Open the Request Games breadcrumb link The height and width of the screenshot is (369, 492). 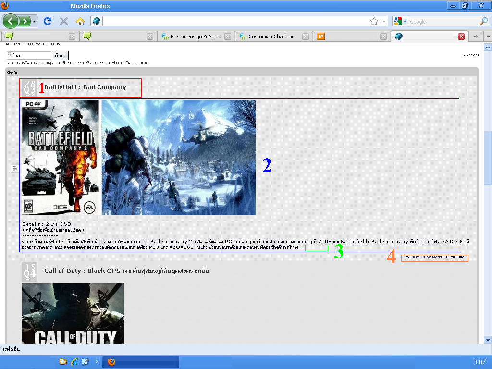84,63
